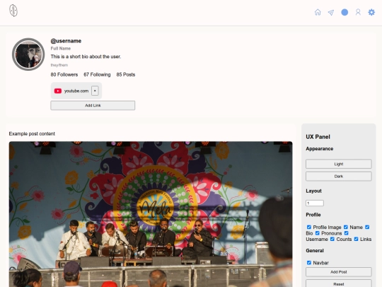The width and height of the screenshot is (382, 287).
Task: Open the profile person icon in the navbar
Action: [358, 12]
